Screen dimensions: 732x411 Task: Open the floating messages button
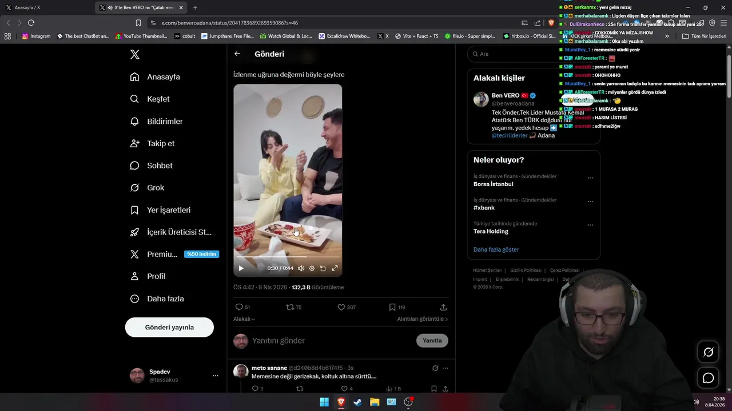(708, 378)
